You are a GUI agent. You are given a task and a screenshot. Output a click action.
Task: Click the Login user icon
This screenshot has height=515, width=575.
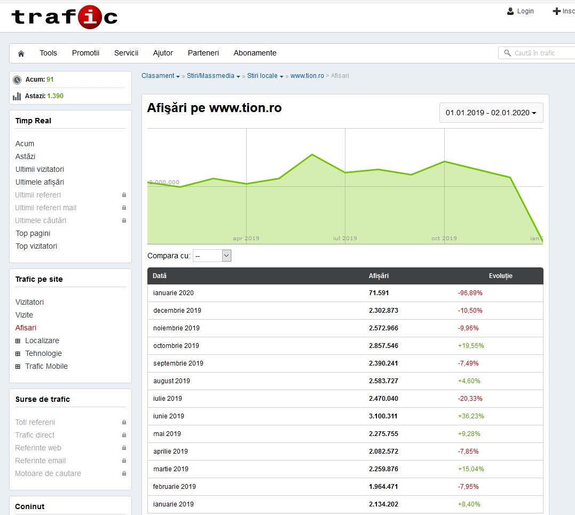[x=510, y=11]
